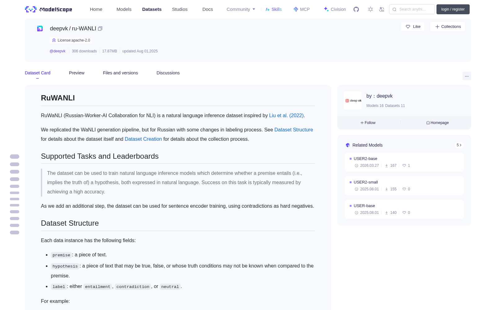This screenshot has width=496, height=310.
Task: Open the three-dots more options button
Action: [467, 76]
